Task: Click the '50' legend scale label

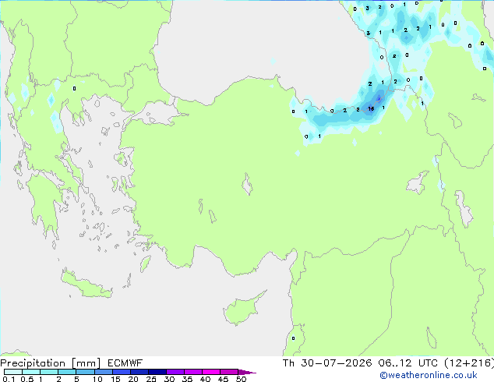Action: [241, 379]
